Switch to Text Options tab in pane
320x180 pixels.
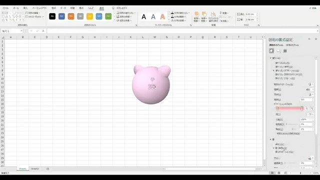pos(292,45)
